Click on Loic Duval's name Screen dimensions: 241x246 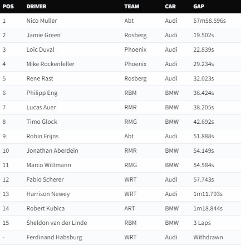point(41,49)
